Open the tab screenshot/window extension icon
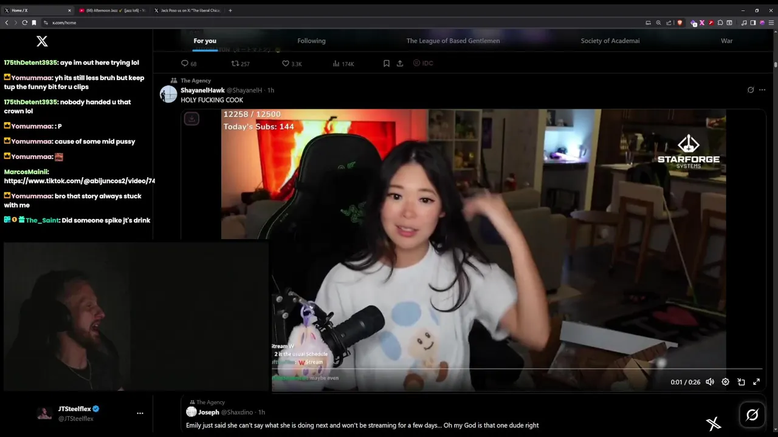Image resolution: width=778 pixels, height=437 pixels. pos(729,22)
